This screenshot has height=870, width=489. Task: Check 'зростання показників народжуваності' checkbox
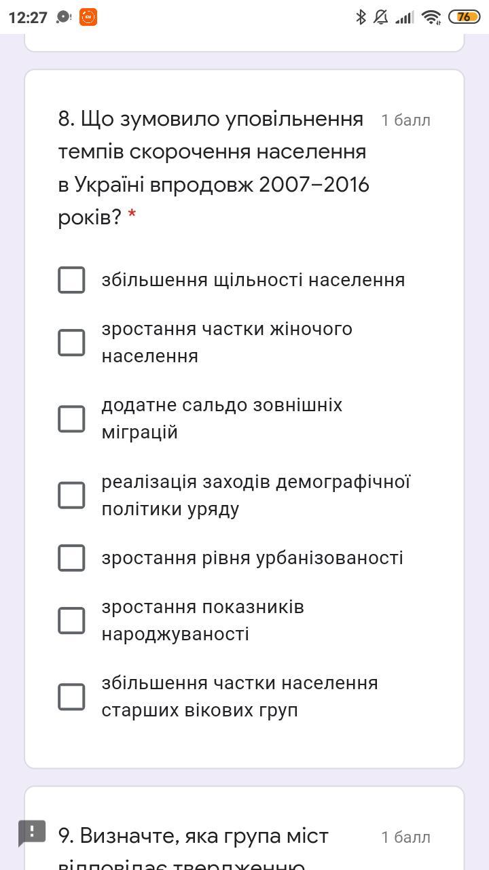(x=71, y=621)
